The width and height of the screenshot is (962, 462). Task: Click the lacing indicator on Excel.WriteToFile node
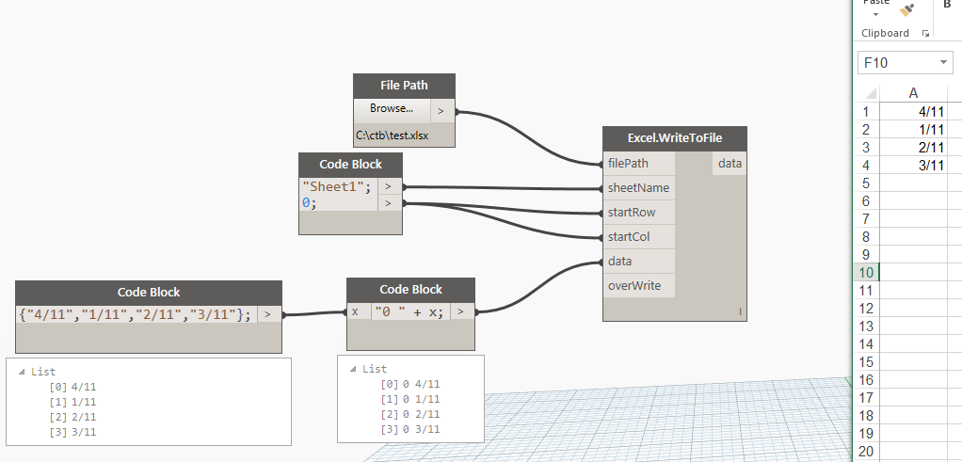click(x=740, y=312)
